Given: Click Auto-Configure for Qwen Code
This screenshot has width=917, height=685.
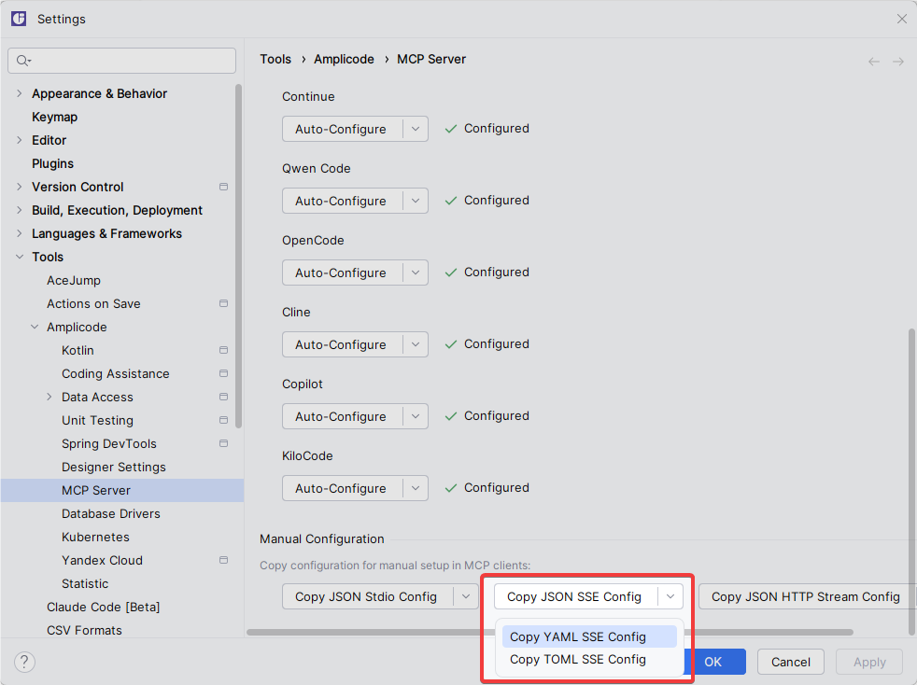Looking at the screenshot, I should point(342,201).
